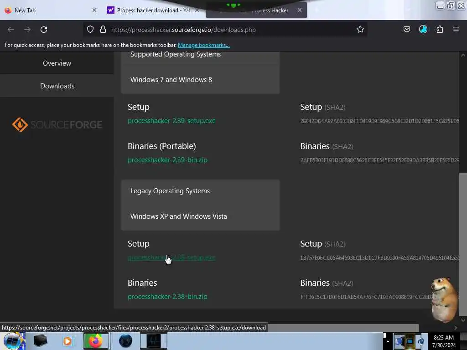Select the Firefox taskbar icon
The height and width of the screenshot is (350, 467).
[x=96, y=341]
